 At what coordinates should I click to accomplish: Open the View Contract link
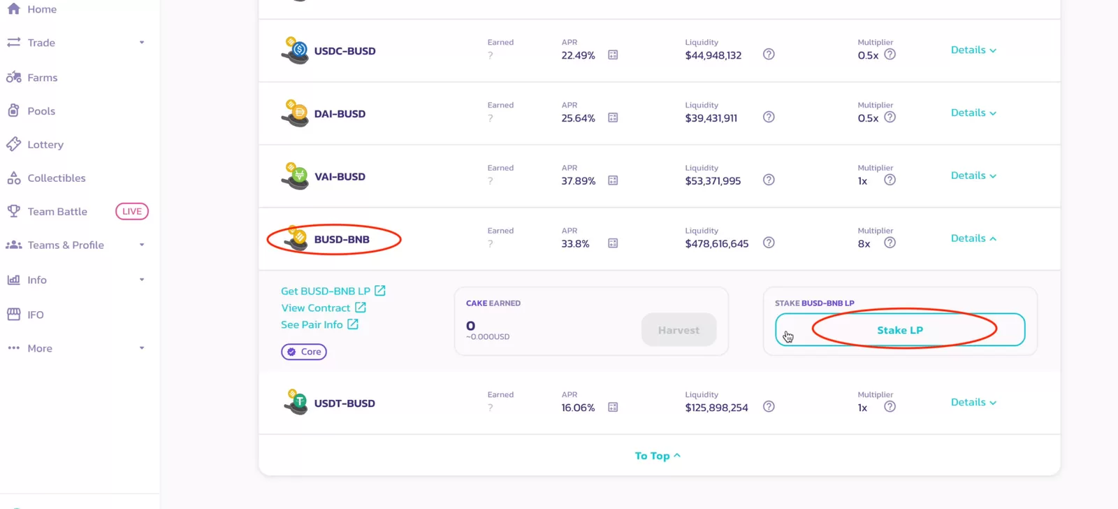[x=324, y=308]
